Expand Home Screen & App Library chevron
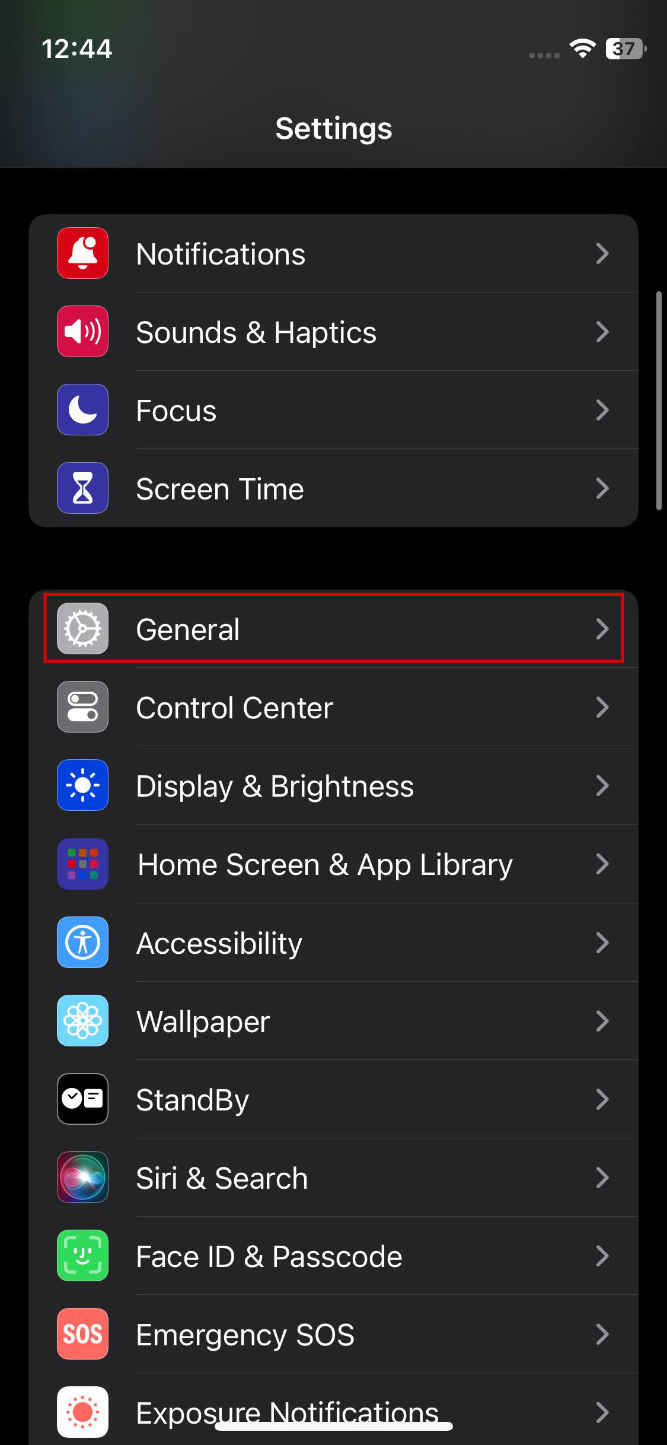667x1445 pixels. (602, 864)
